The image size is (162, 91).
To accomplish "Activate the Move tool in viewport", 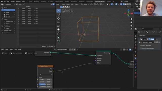I will point(58,18).
